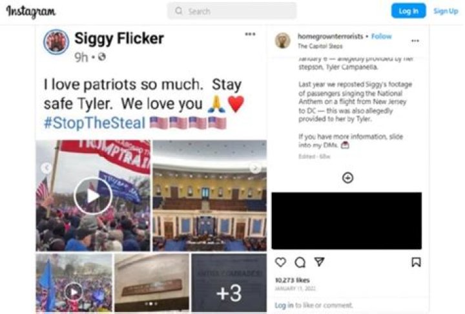Open the +3 more photos thumbnail
Screen dimensions: 465x314
pyautogui.click(x=229, y=283)
